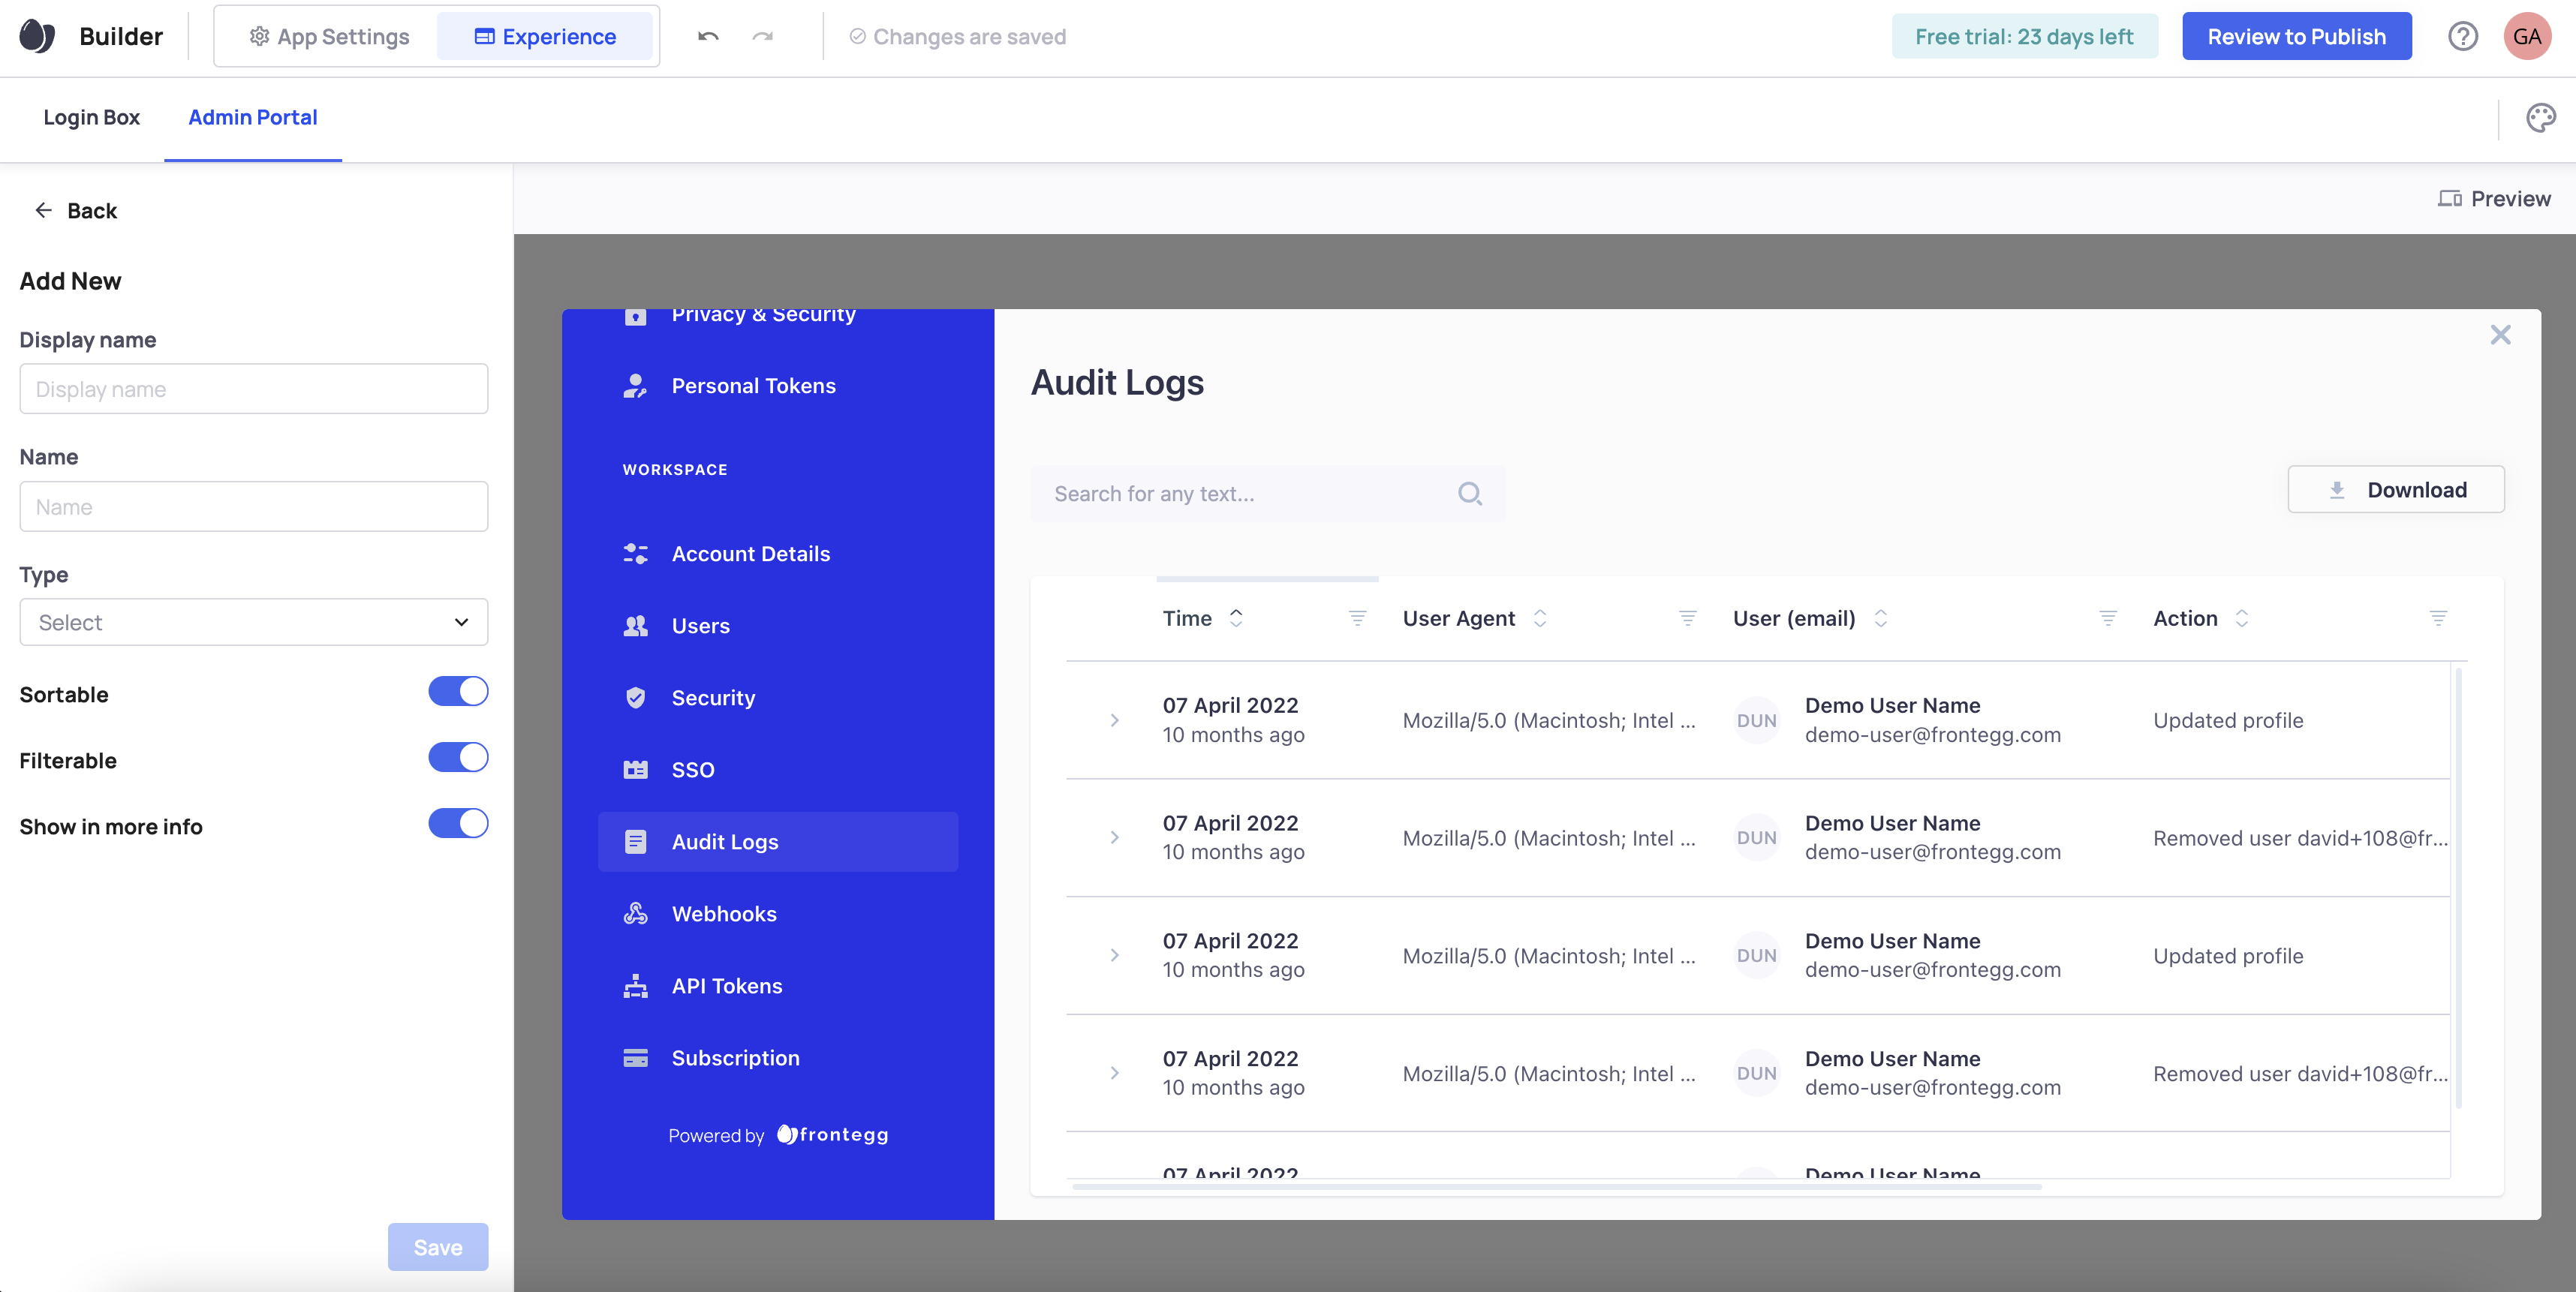Screen dimensions: 2576x1292
Task: Toggle Show in more info off
Action: [458, 825]
